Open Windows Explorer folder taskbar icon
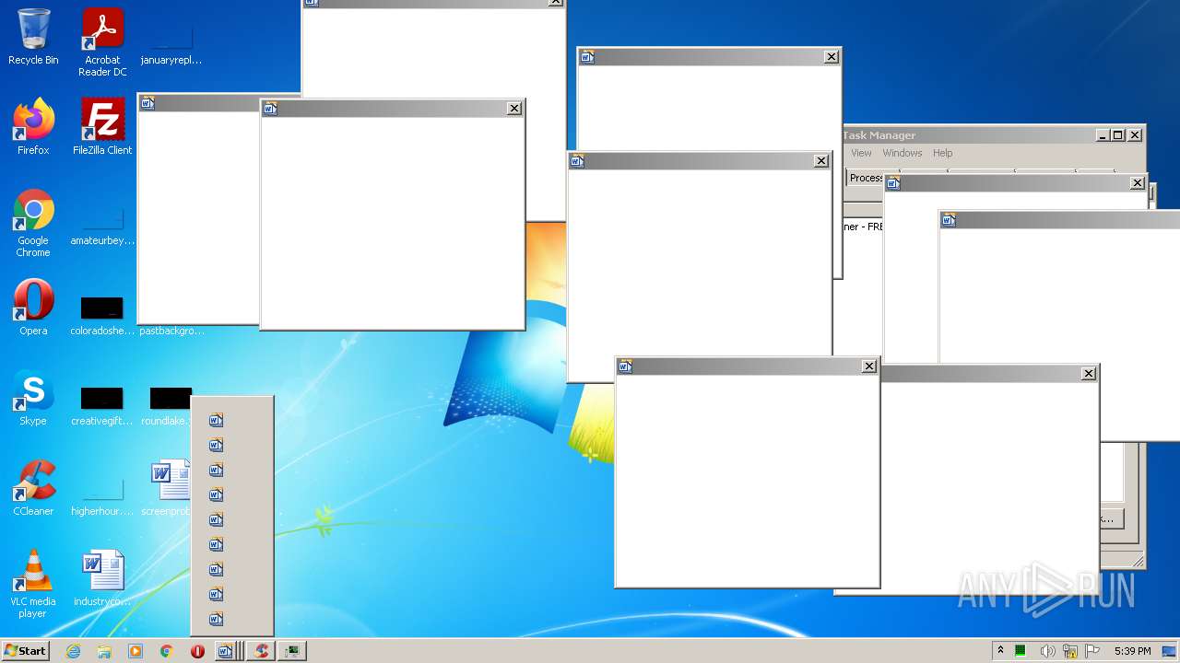The width and height of the screenshot is (1180, 663). click(104, 651)
